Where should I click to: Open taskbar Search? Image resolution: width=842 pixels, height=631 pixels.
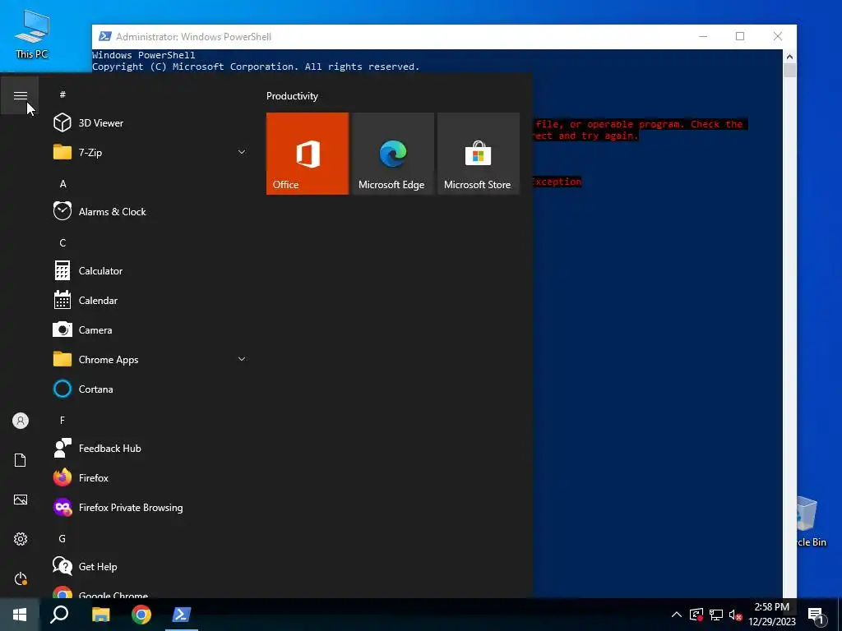(59, 615)
